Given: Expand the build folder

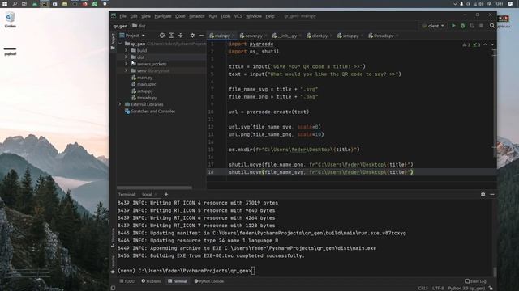Looking at the screenshot, I should point(126,50).
